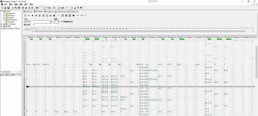Open the 文件 menu
Image resolution: width=258 pixels, height=116 pixels.
(x=6, y=4)
